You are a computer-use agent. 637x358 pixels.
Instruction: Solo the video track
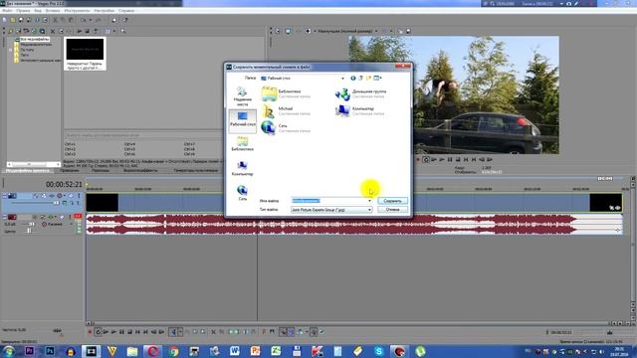[79, 196]
